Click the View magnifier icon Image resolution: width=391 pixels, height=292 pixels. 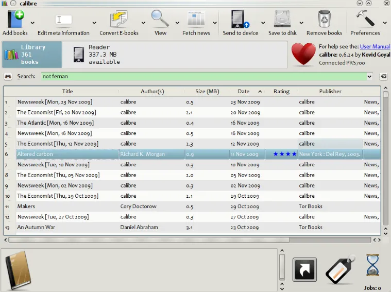pos(160,19)
